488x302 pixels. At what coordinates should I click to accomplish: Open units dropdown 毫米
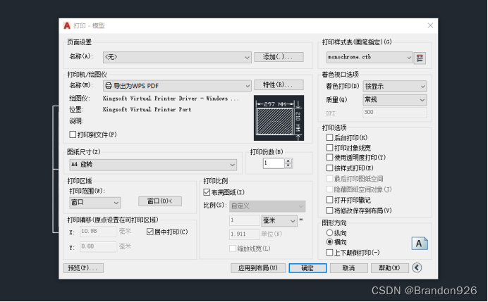(x=279, y=220)
